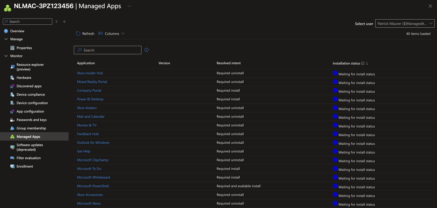Open the Microsoft PowerShell link
Screen dimensions: 437x208
pyautogui.click(x=93, y=186)
